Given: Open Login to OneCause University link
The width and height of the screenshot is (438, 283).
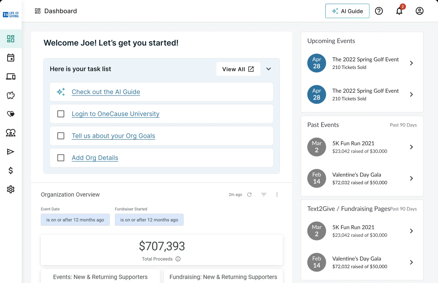Looking at the screenshot, I should click(116, 114).
